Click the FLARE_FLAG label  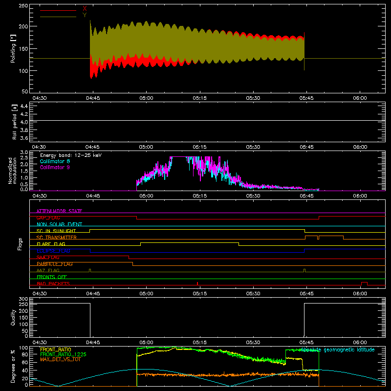click(x=51, y=244)
